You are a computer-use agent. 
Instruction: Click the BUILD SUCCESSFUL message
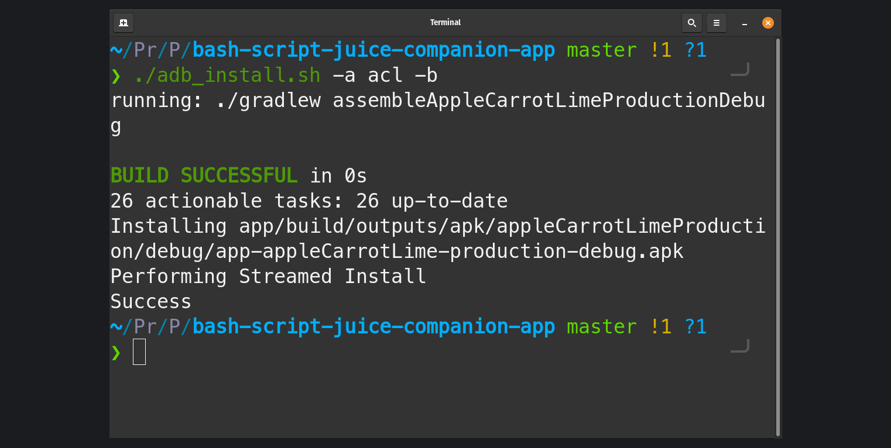(x=204, y=175)
